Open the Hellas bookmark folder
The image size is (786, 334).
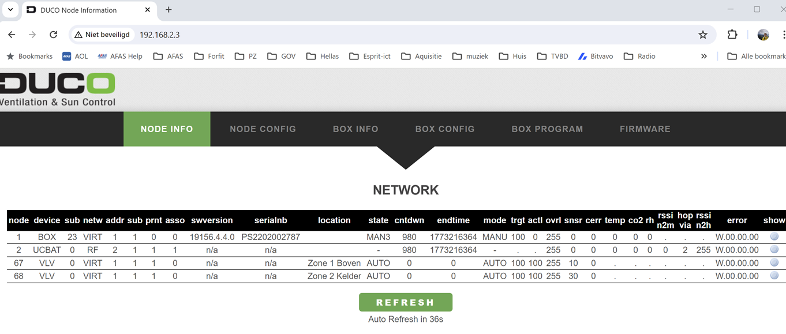tap(323, 56)
